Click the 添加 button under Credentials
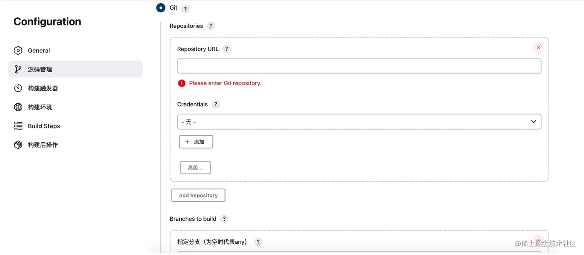 [196, 142]
